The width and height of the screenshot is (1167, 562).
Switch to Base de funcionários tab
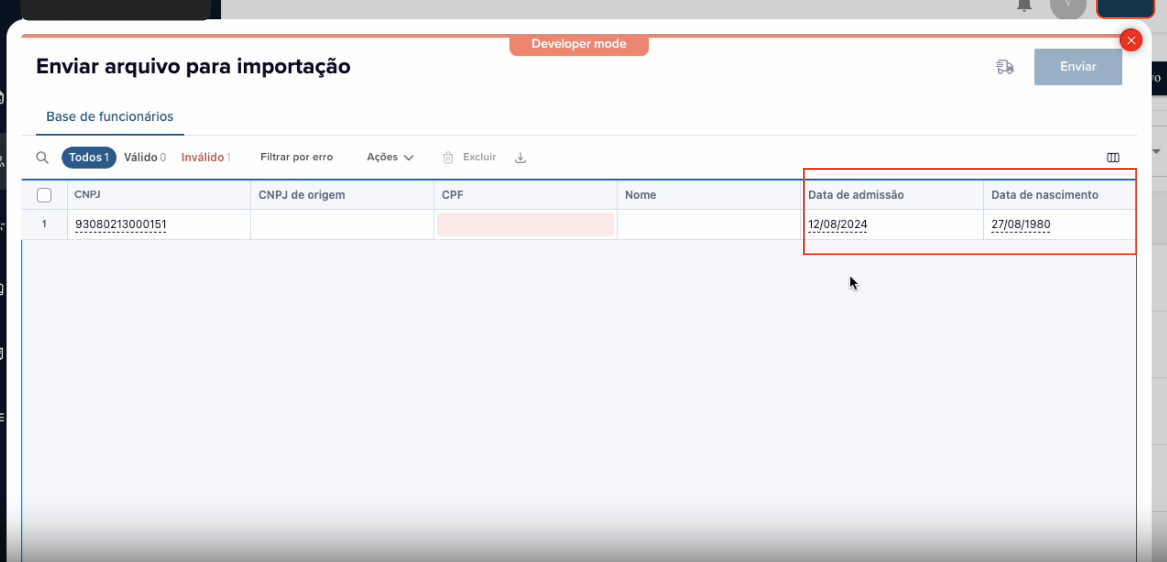[110, 116]
